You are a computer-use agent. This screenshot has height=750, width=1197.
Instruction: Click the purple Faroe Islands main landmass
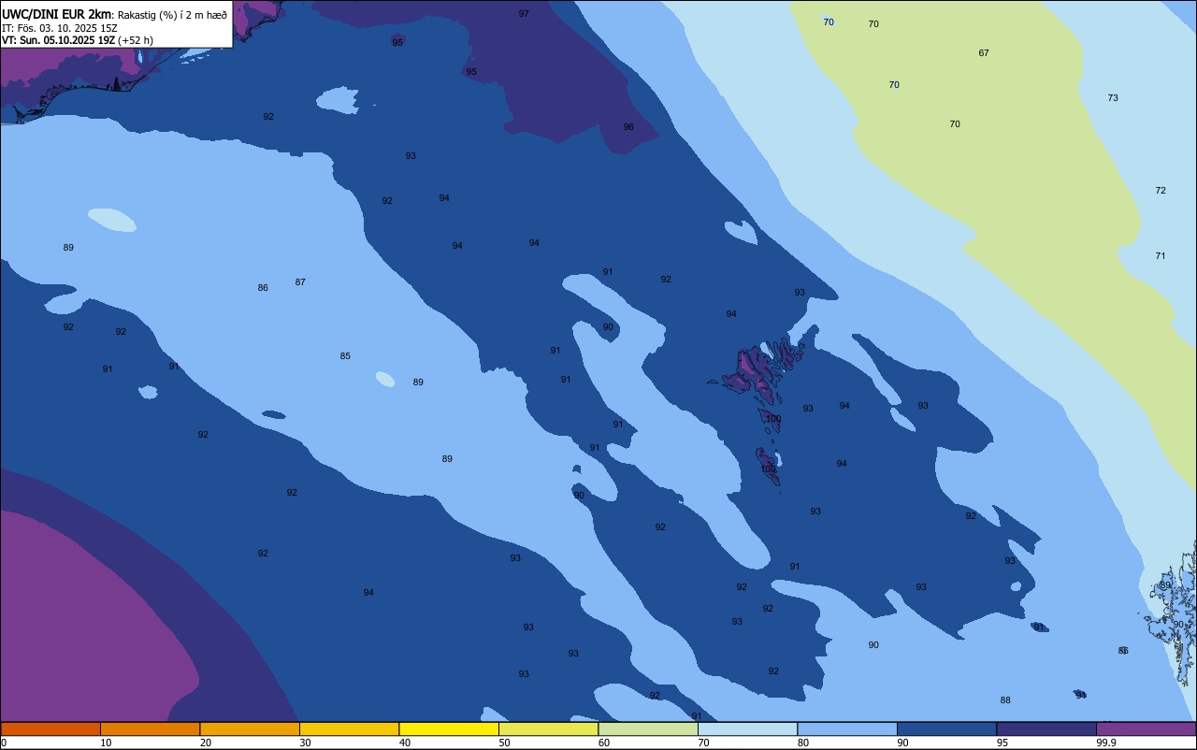pyautogui.click(x=753, y=371)
